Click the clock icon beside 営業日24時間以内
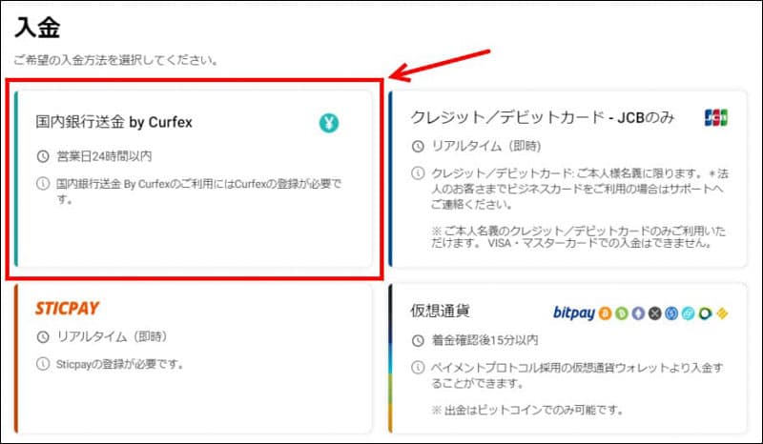Image resolution: width=763 pixels, height=444 pixels. (x=41, y=155)
